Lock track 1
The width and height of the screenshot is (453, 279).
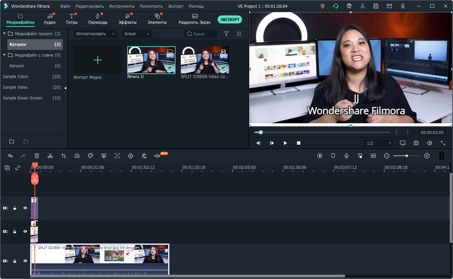coord(15,261)
